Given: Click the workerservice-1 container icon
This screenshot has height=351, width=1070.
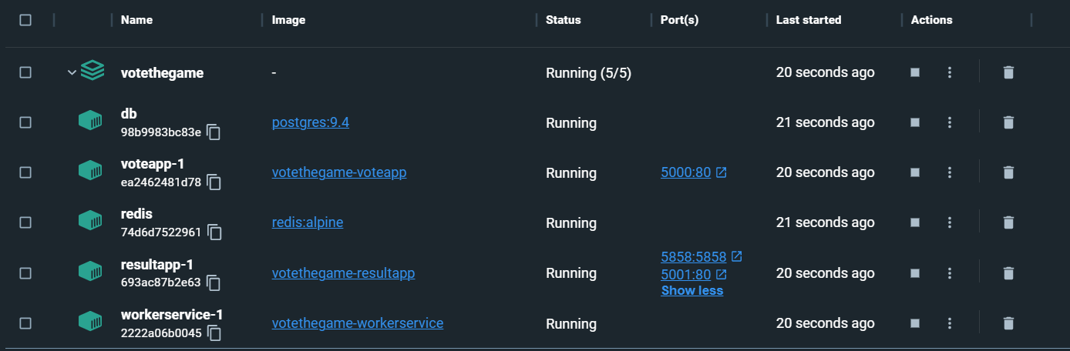Looking at the screenshot, I should pos(91,323).
